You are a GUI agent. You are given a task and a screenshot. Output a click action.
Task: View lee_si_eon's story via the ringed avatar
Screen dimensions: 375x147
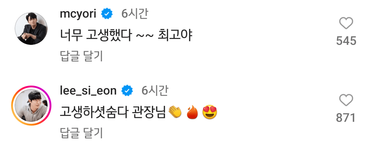coord(31,106)
